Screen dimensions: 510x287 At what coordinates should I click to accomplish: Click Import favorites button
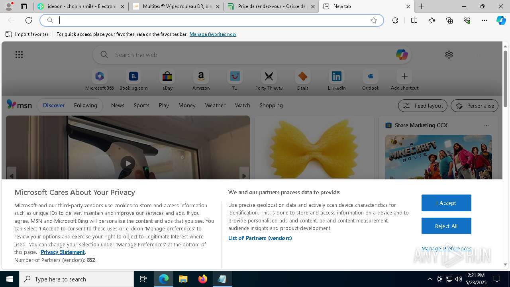click(x=27, y=34)
